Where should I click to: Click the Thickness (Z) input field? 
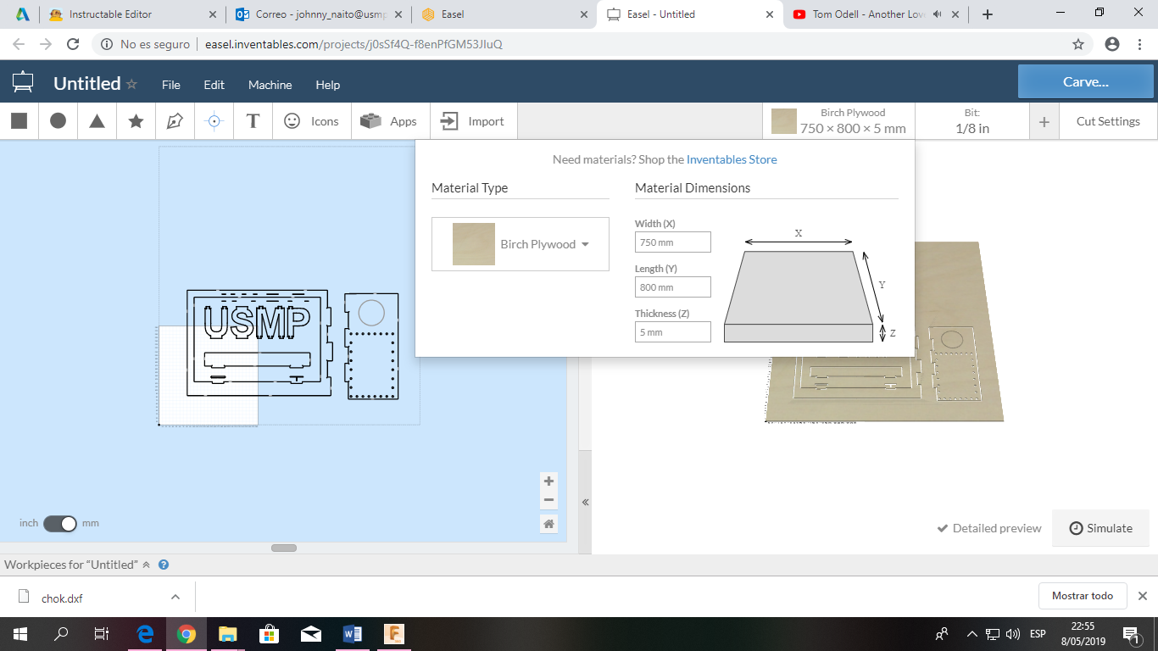point(673,332)
